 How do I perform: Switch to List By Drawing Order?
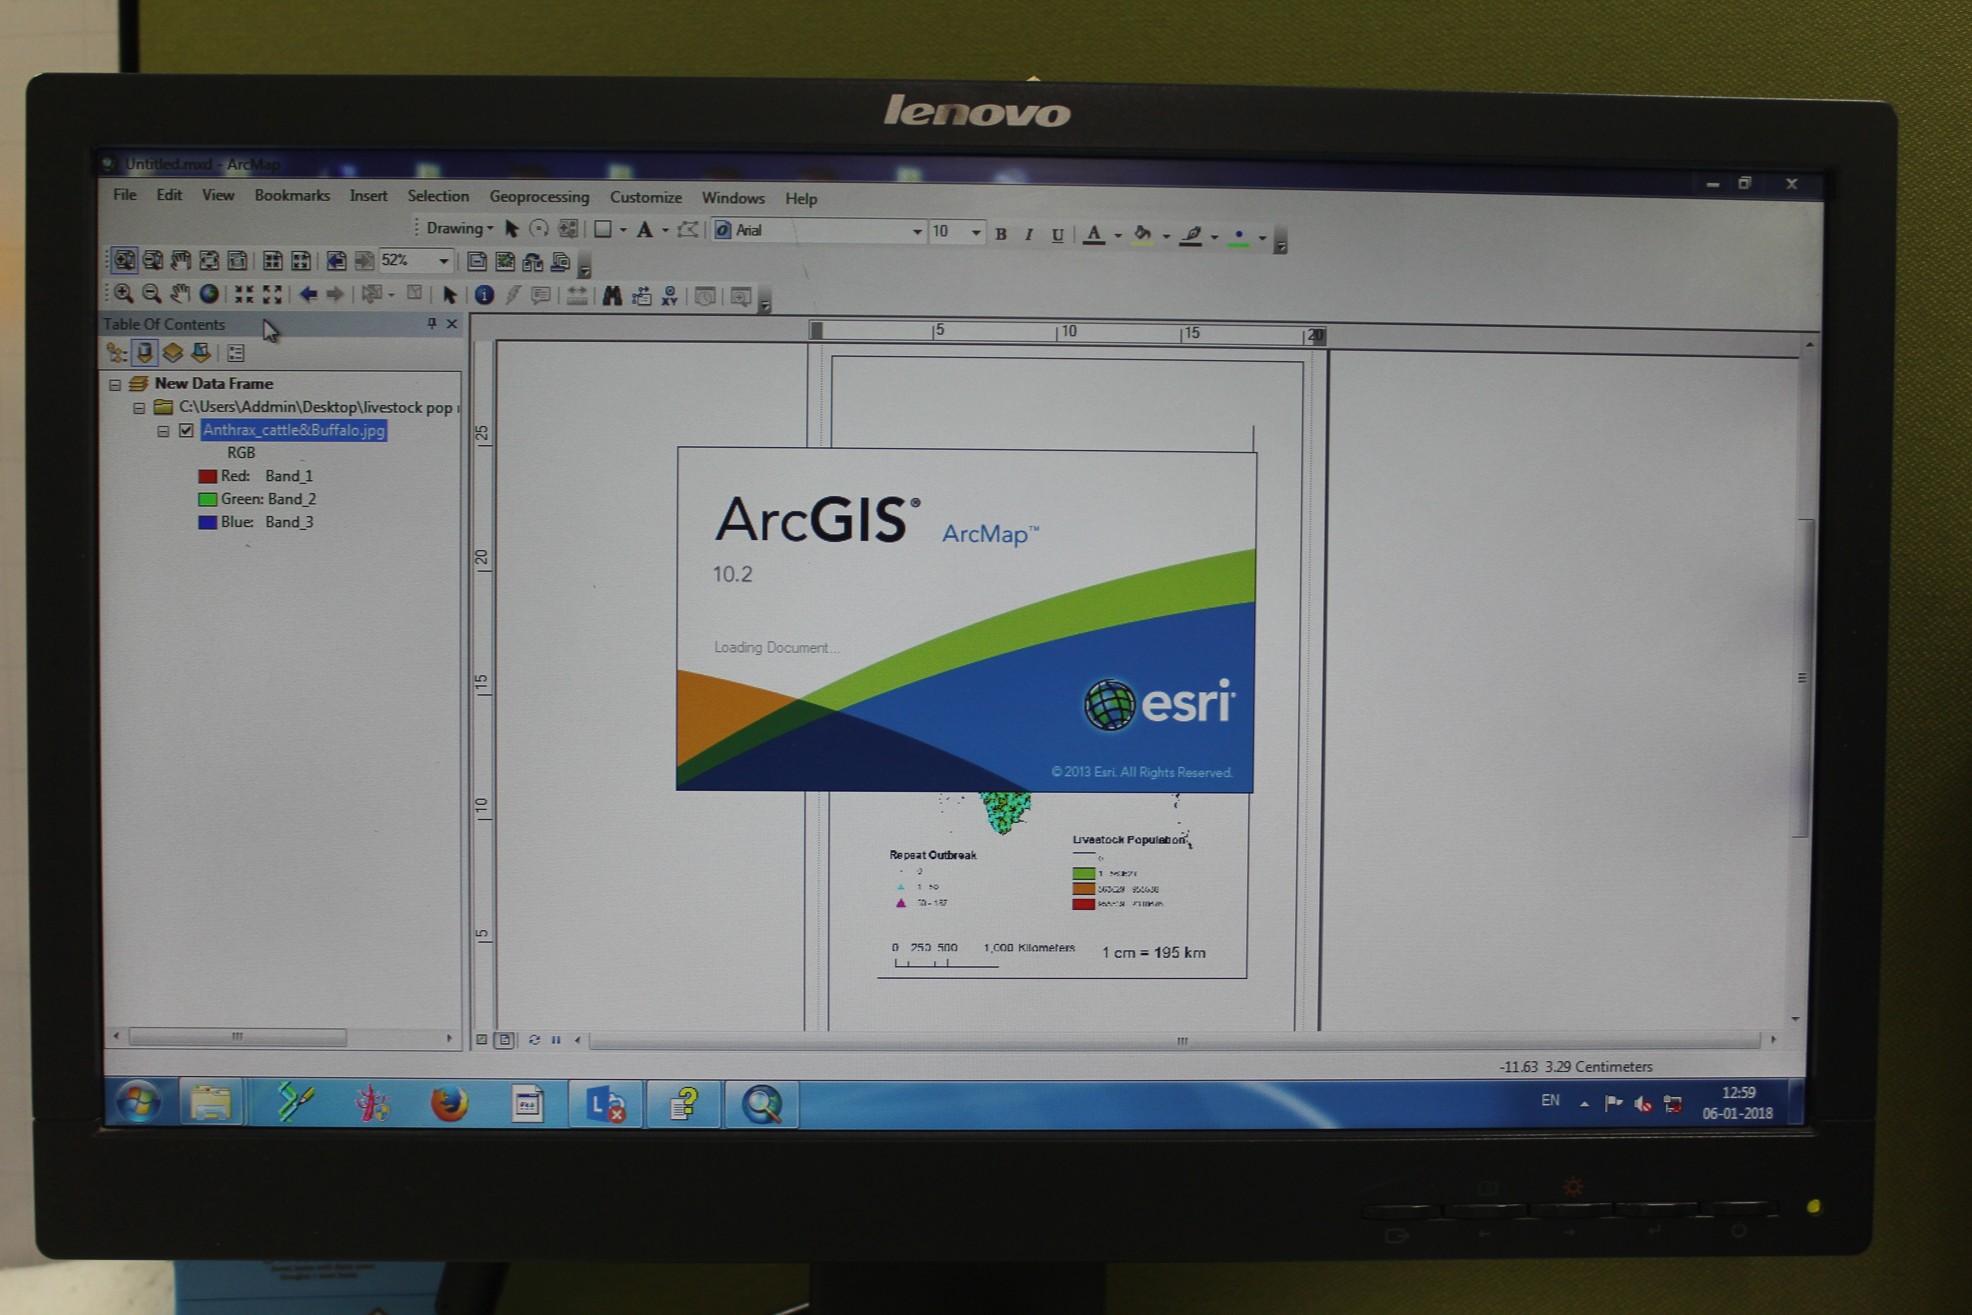pos(116,353)
